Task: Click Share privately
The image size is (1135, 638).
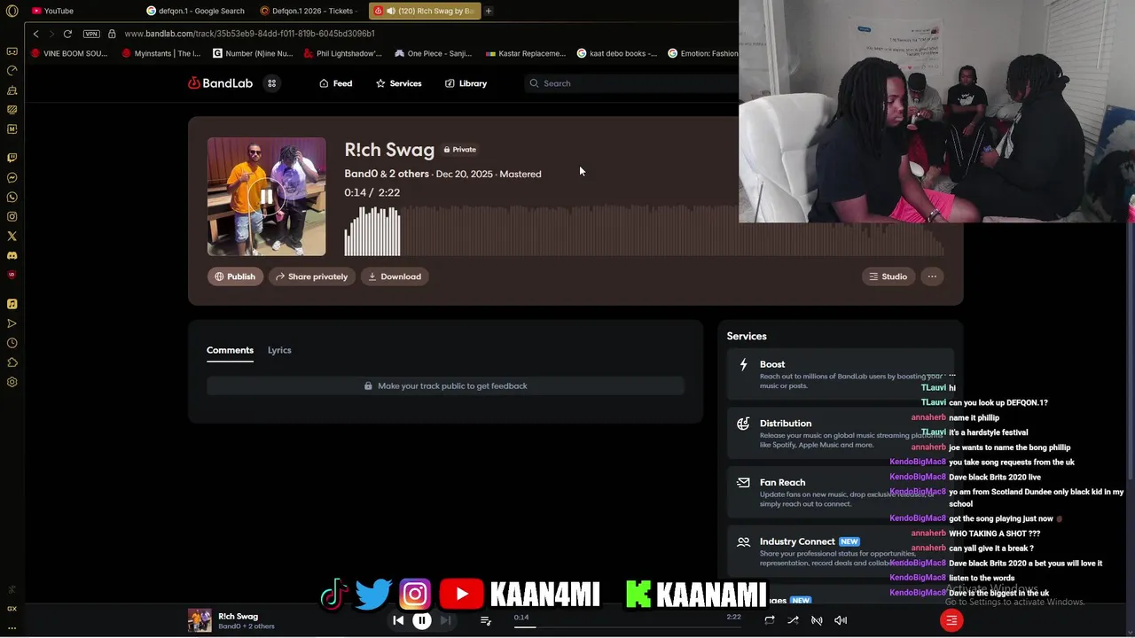Action: point(311,276)
